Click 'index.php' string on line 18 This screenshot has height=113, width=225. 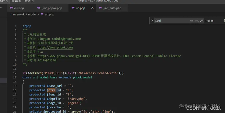click(76, 99)
